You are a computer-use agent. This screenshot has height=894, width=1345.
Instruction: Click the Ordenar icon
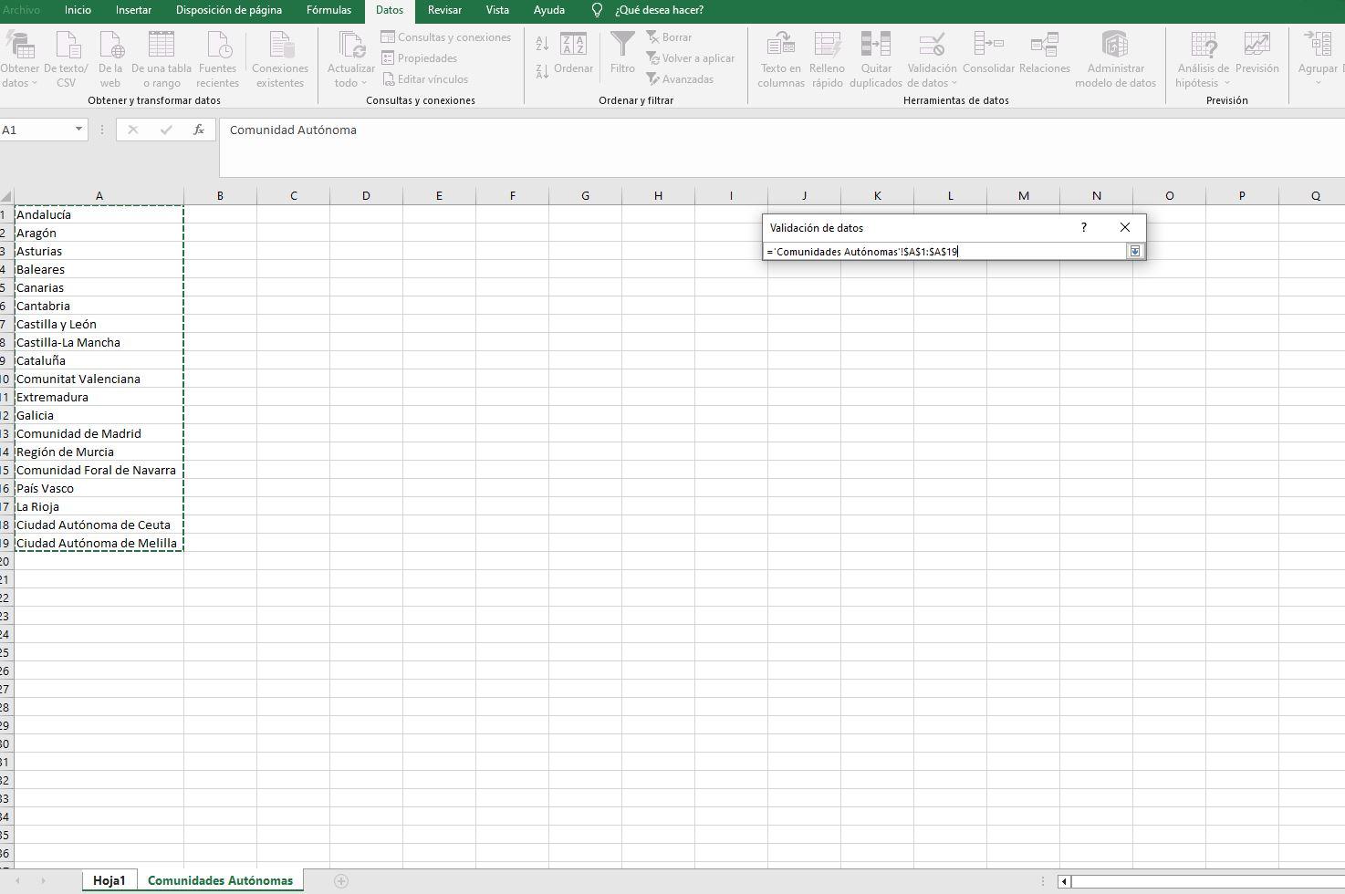point(574,55)
